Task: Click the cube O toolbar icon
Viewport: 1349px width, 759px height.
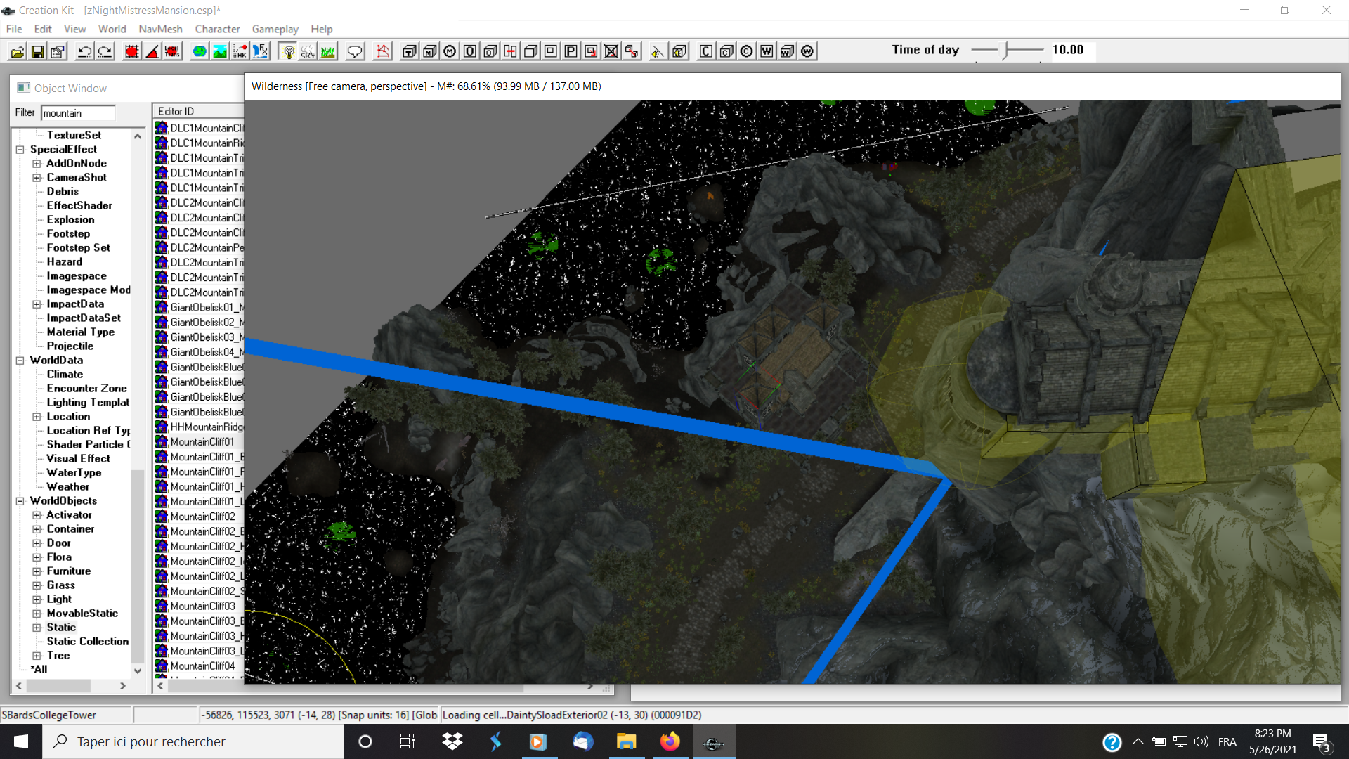Action: pyautogui.click(x=490, y=51)
